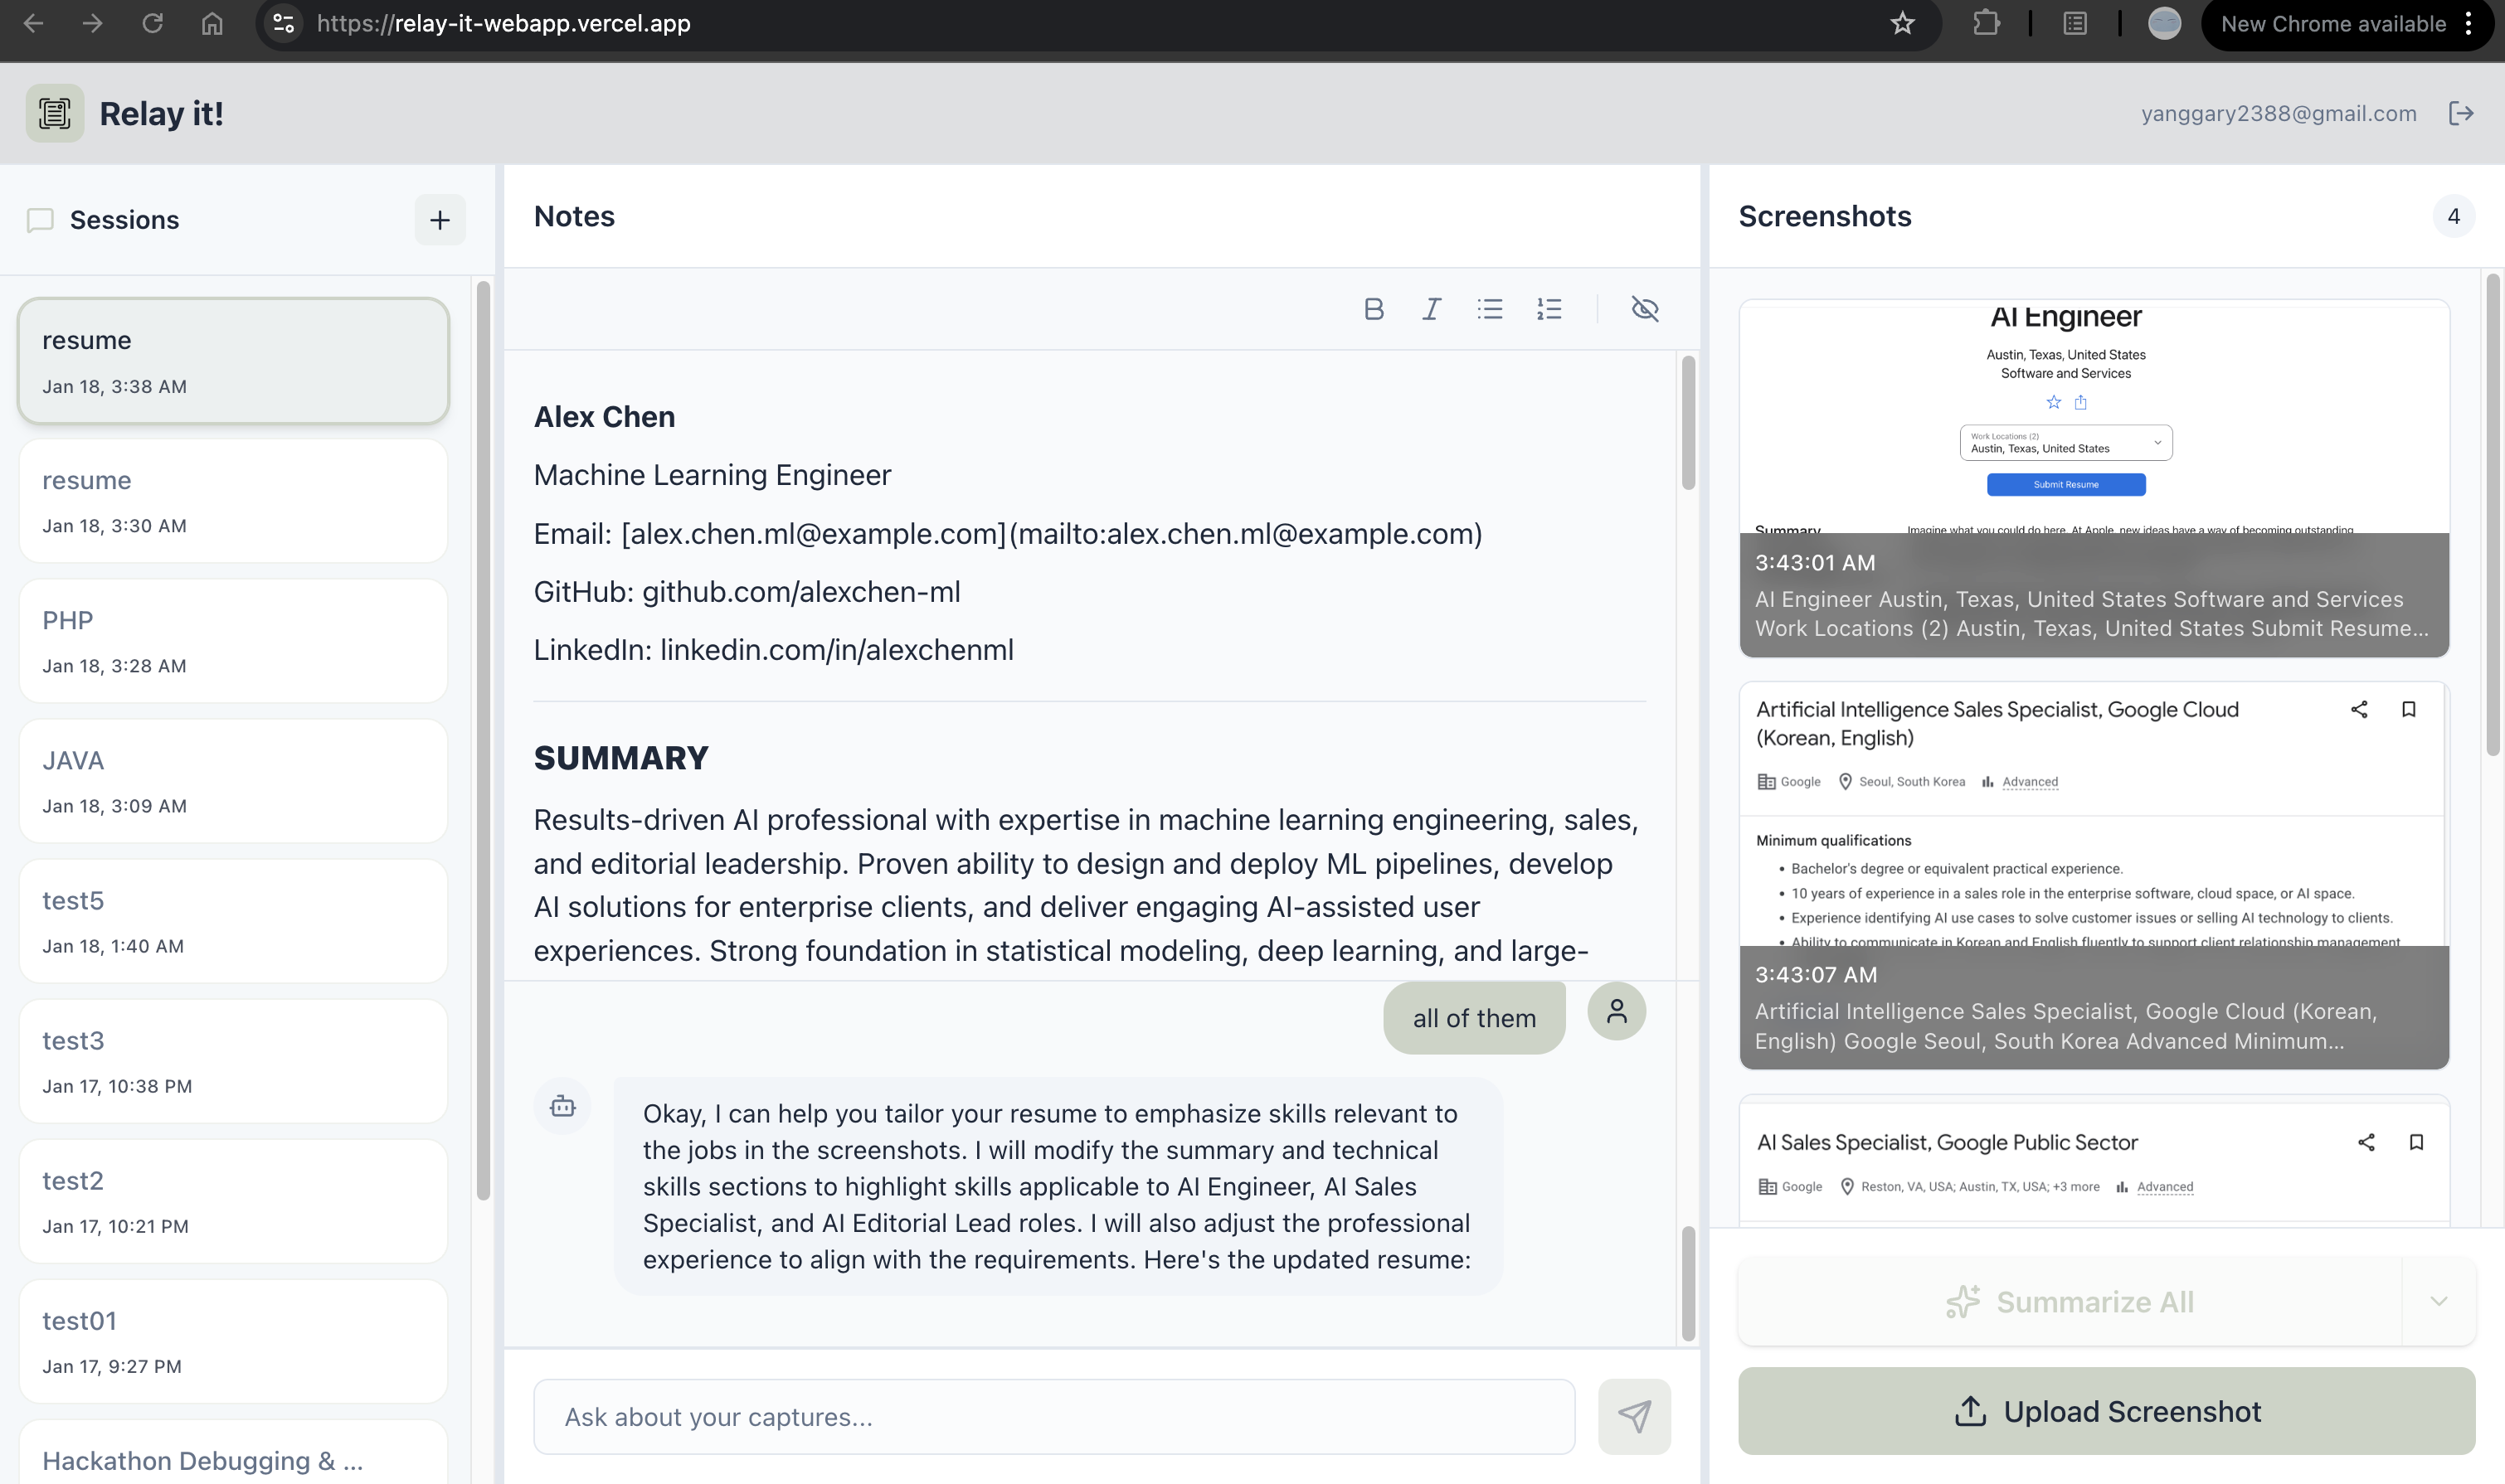The image size is (2505, 1484).
Task: Open the Chrome extensions puzzle icon
Action: [x=1986, y=24]
